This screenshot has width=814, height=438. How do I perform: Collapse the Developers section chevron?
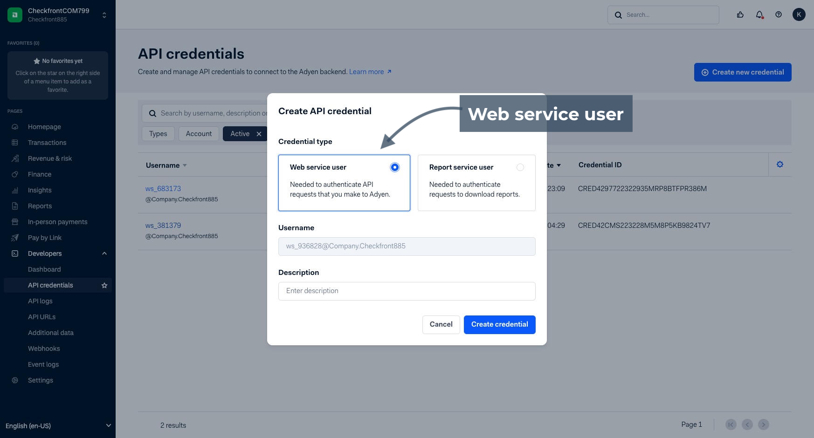pyautogui.click(x=104, y=253)
